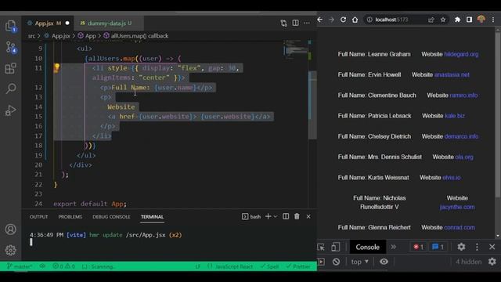
Task: Open the Search view in sidebar
Action: [x=10, y=89]
